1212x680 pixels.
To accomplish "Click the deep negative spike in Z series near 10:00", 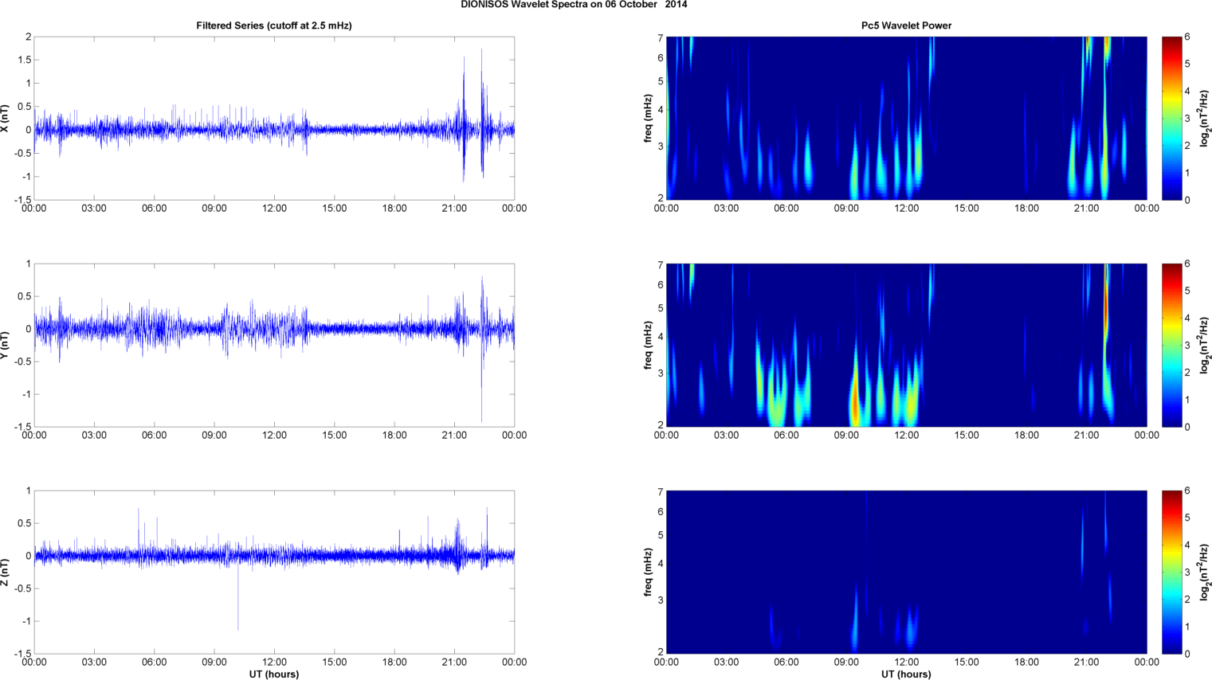I will coord(237,597).
